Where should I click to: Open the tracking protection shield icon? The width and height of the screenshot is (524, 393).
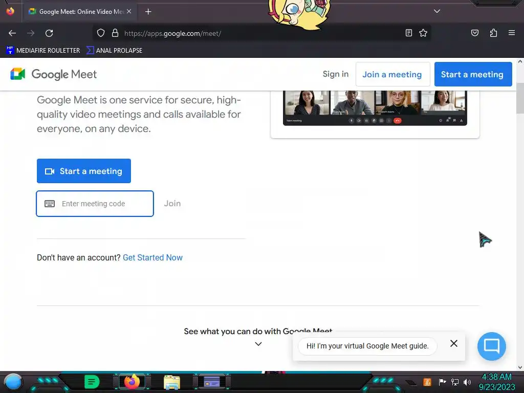point(101,33)
